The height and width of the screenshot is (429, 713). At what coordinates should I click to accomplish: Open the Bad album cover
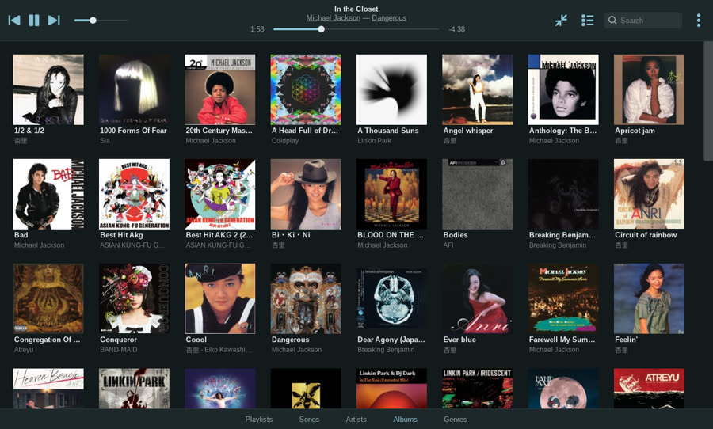pos(48,194)
